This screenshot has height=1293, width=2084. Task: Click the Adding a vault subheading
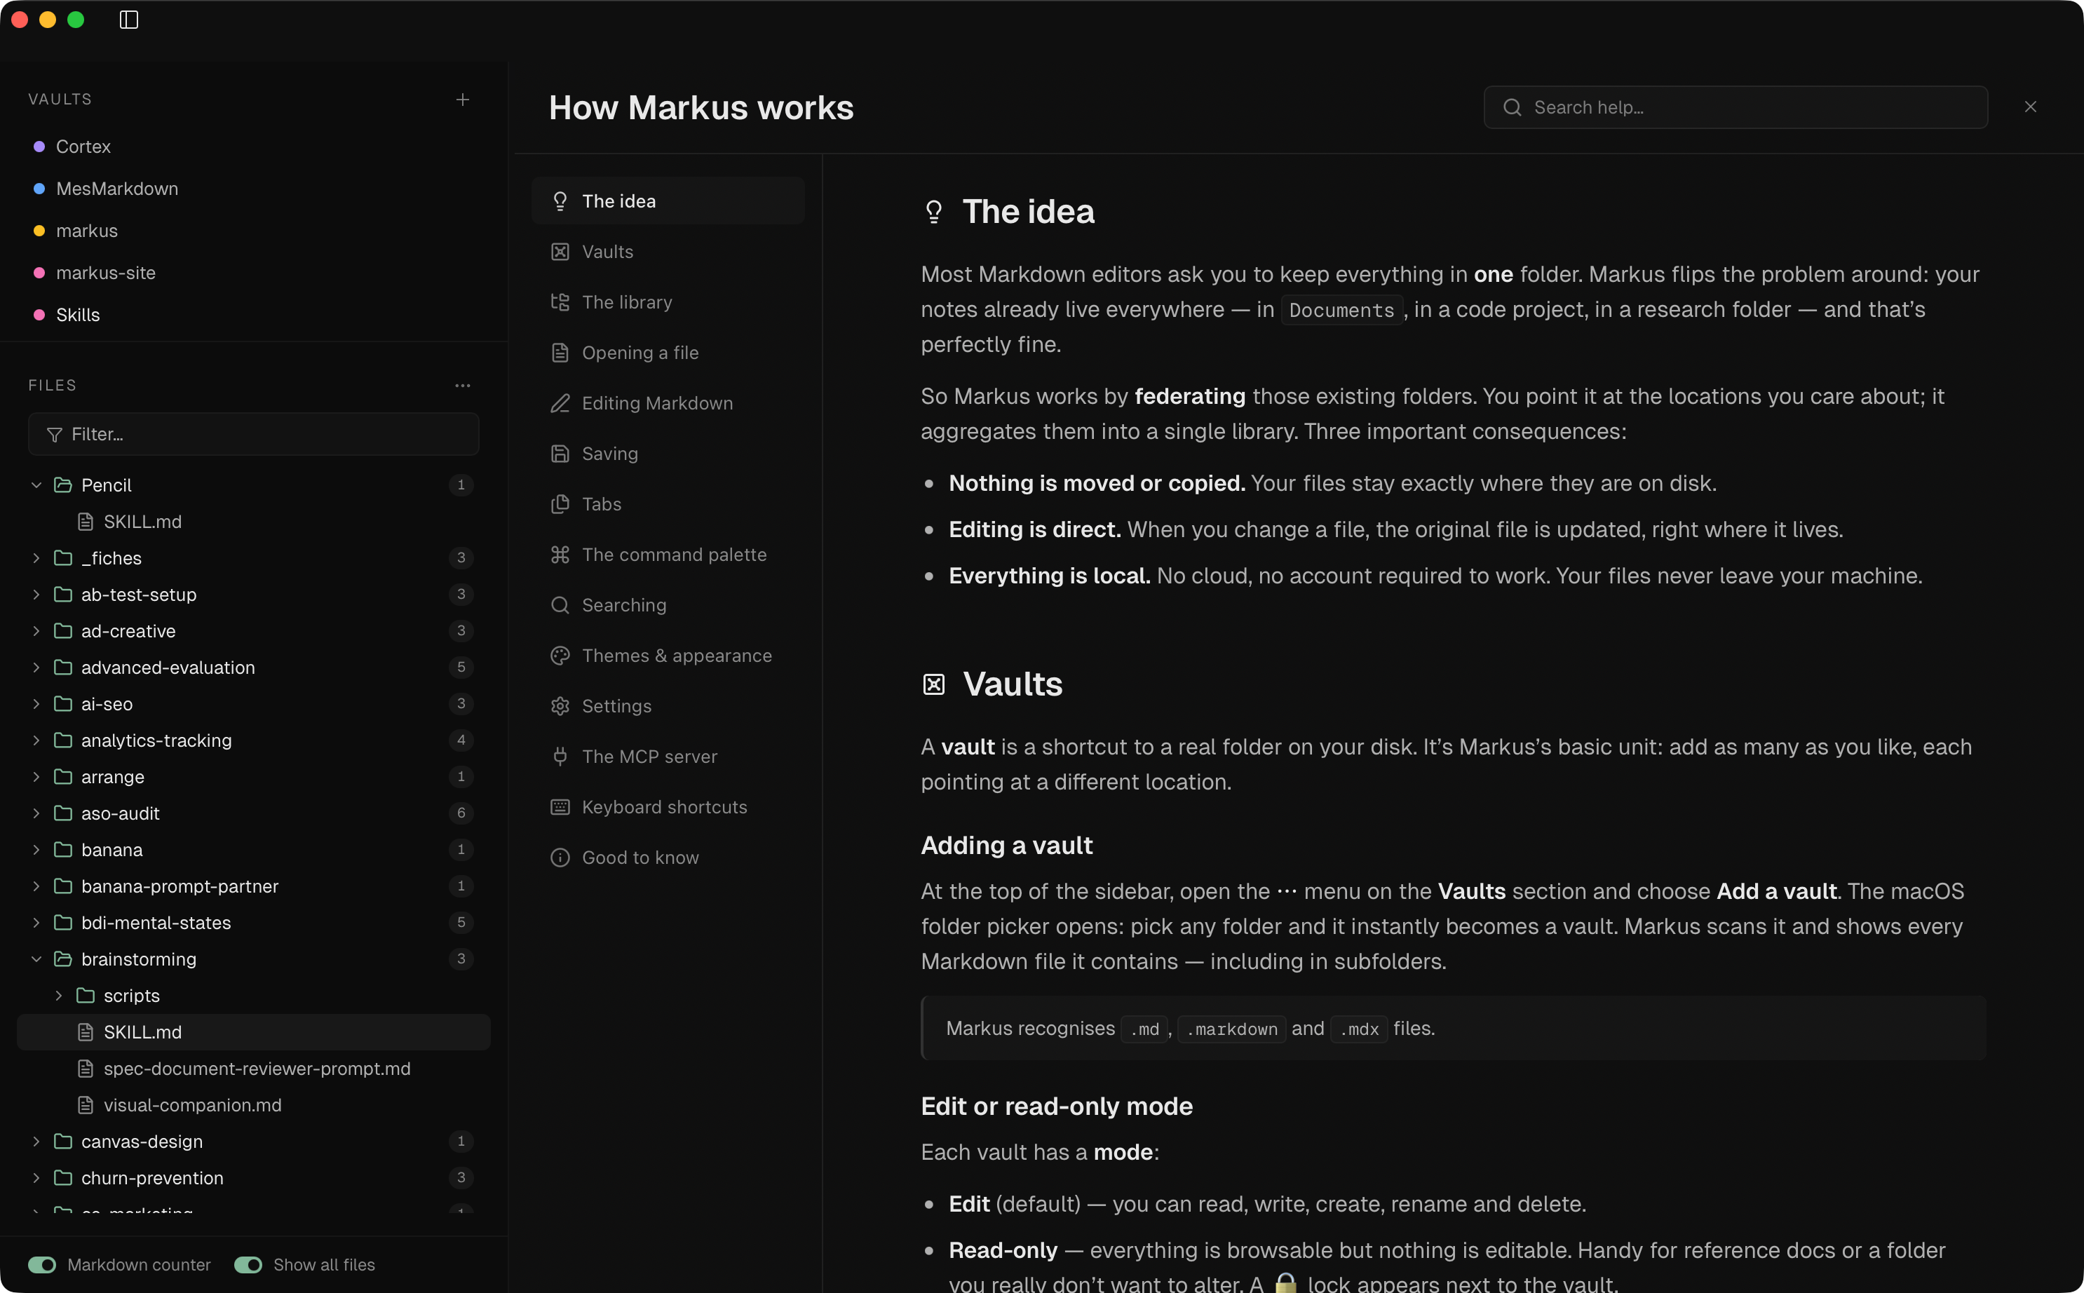point(1006,845)
